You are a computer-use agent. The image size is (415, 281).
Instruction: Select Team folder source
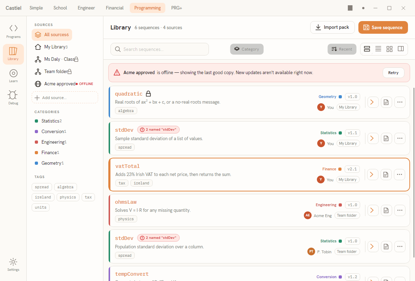(53, 71)
